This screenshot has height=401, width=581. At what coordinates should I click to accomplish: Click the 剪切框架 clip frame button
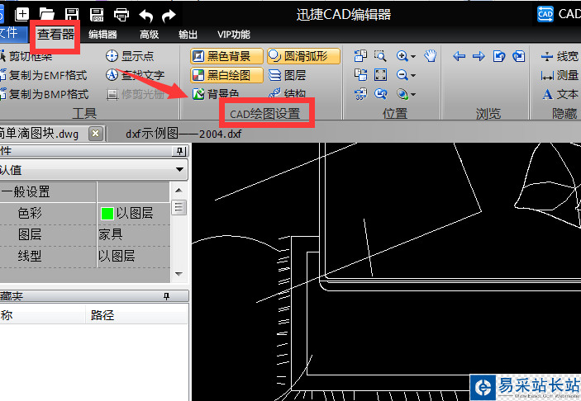pyautogui.click(x=26, y=56)
